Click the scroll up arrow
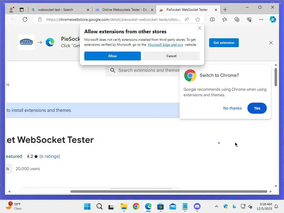Viewport: 284px width, 213px height. coord(276,65)
